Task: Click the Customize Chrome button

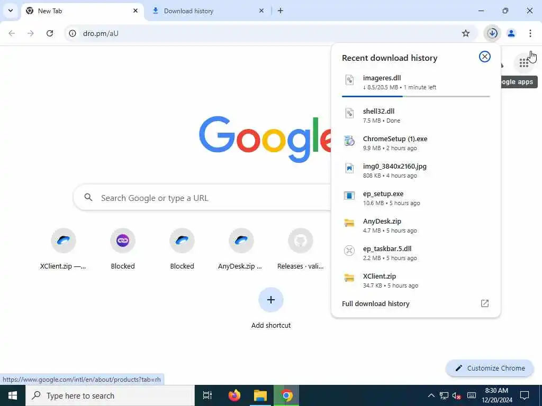Action: 490,368
